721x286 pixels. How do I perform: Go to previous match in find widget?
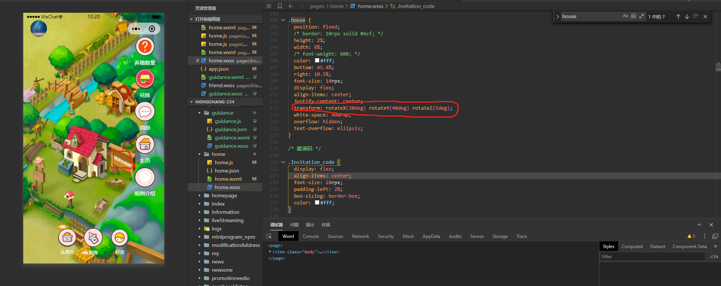(678, 17)
